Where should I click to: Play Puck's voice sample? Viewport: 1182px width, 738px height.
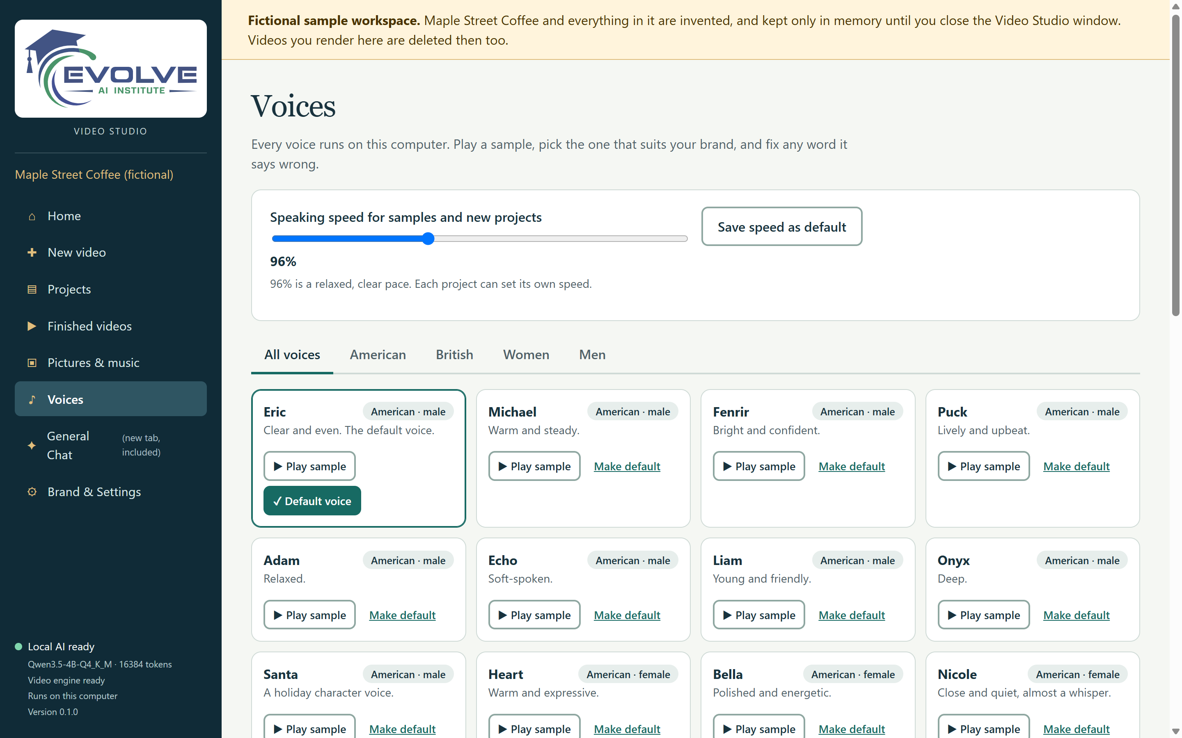pyautogui.click(x=983, y=466)
